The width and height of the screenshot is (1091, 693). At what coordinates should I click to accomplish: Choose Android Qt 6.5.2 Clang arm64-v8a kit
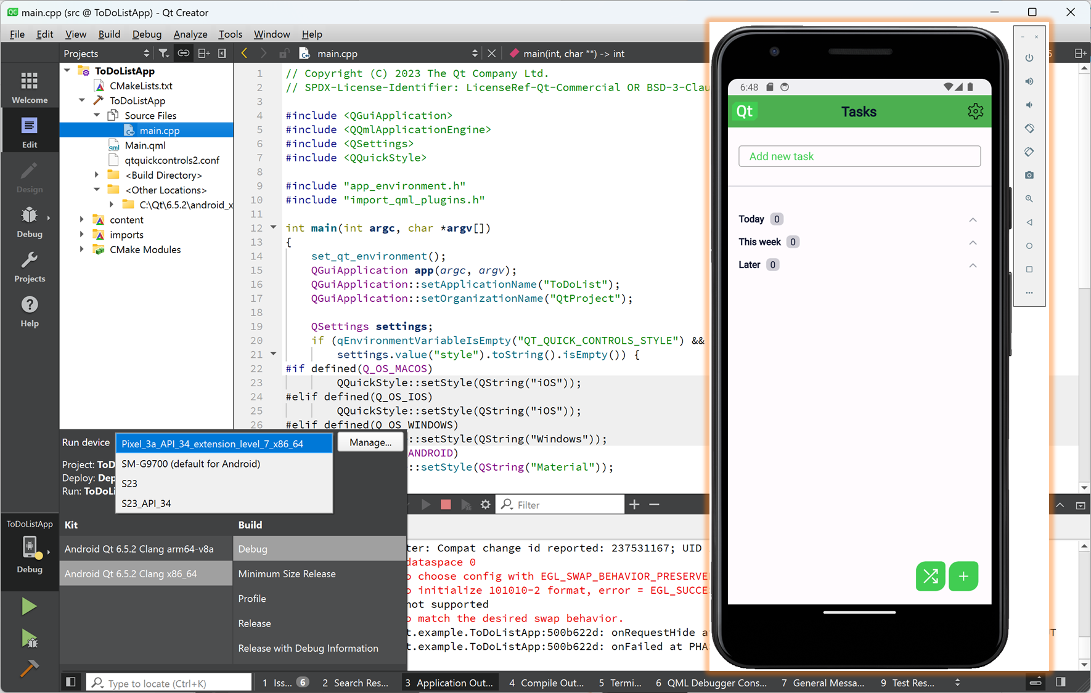click(146, 549)
